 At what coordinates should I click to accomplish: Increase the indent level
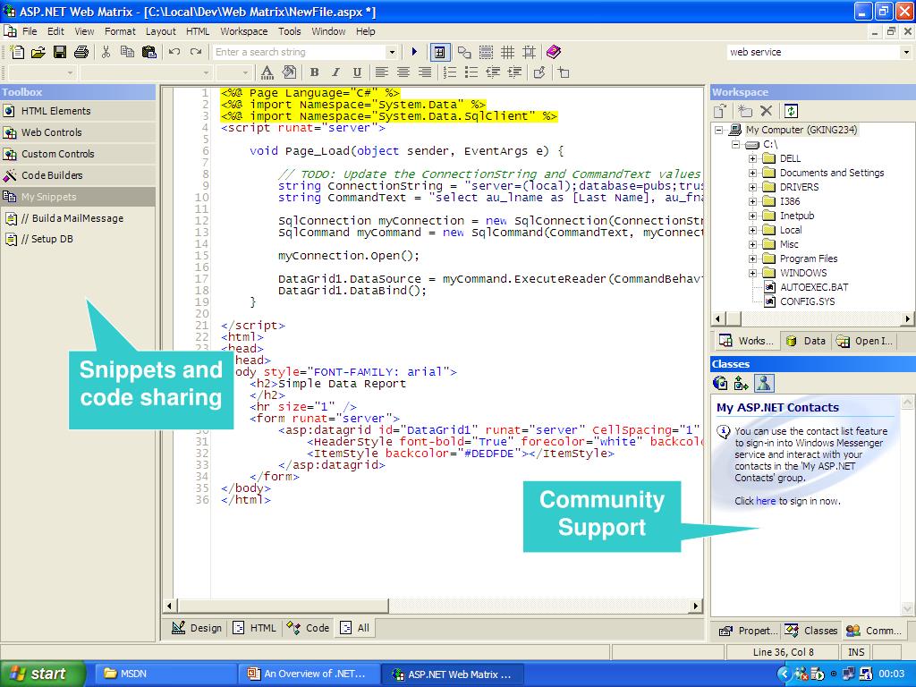tap(514, 72)
